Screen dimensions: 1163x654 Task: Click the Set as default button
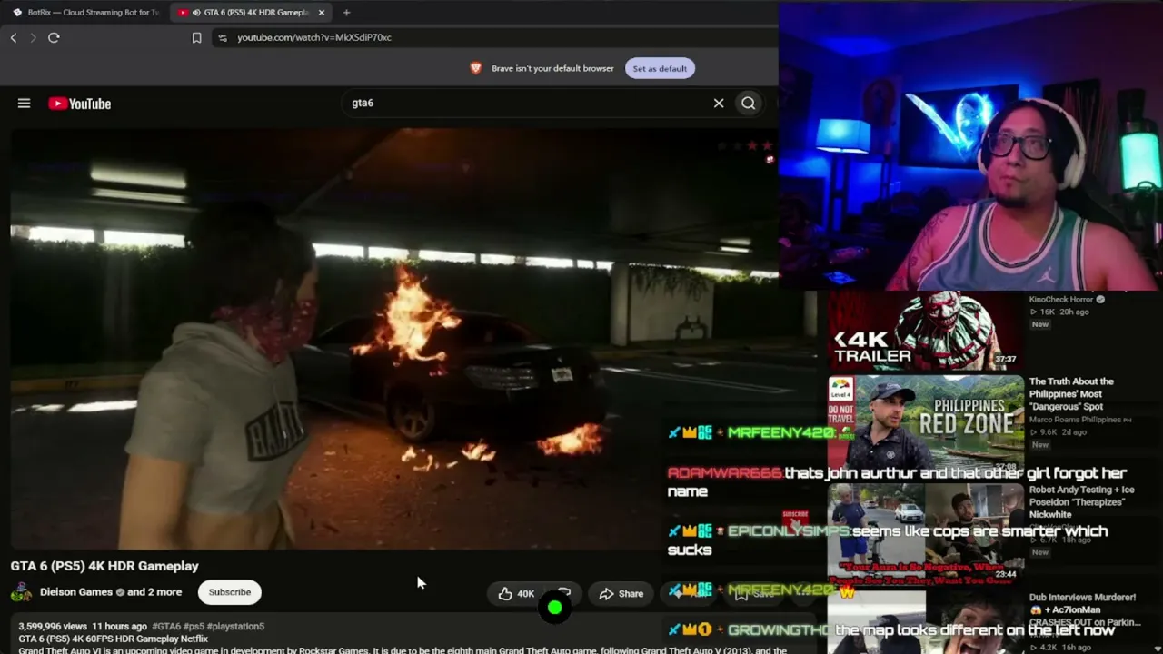point(660,68)
